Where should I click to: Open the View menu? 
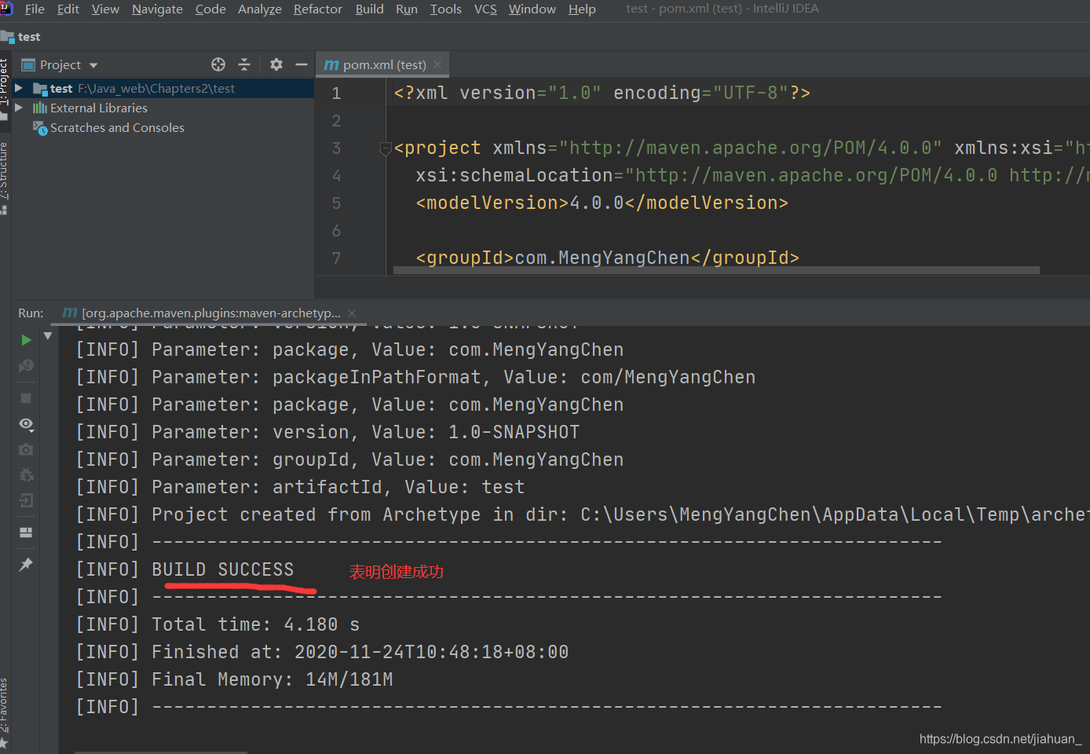[105, 9]
